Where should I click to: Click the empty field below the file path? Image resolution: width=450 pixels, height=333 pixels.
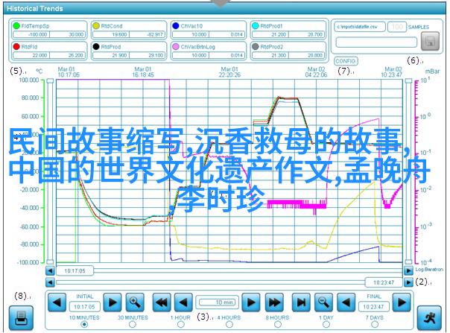(376, 42)
